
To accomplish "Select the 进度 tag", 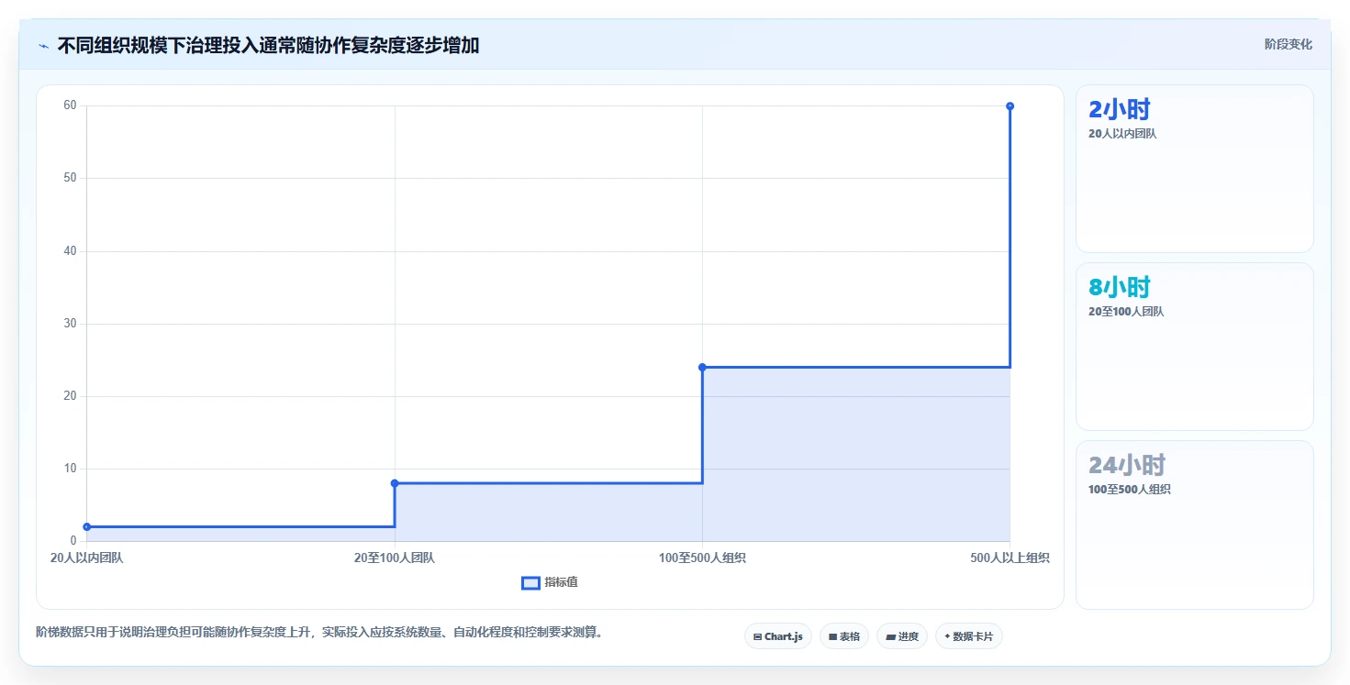I will coord(902,636).
